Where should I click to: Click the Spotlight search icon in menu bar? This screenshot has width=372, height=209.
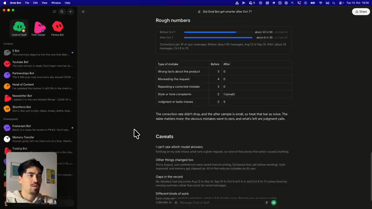click(334, 3)
